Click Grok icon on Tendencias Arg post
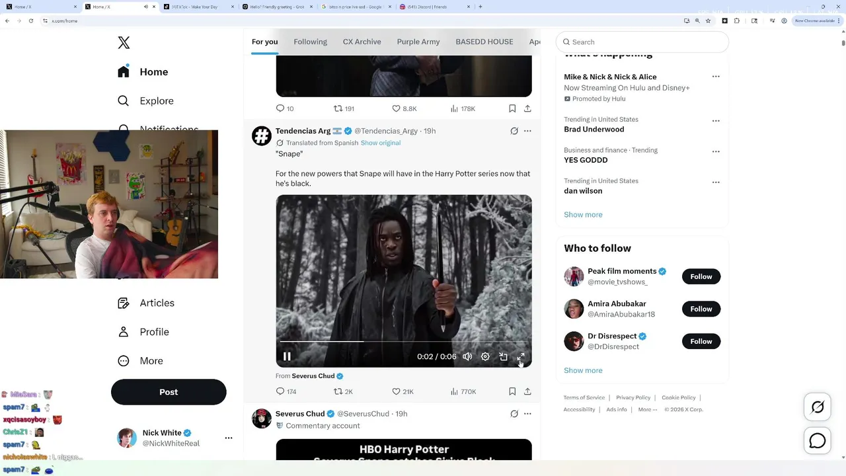Screen dimensions: 846x476 pos(514,131)
